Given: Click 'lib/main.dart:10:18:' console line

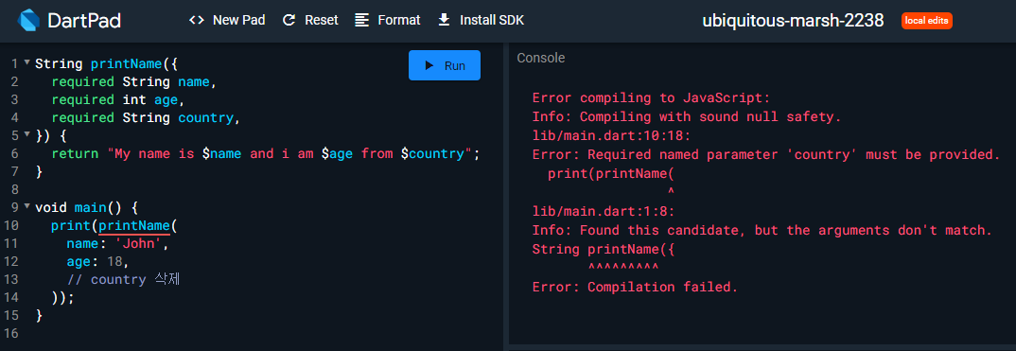Looking at the screenshot, I should pos(611,136).
